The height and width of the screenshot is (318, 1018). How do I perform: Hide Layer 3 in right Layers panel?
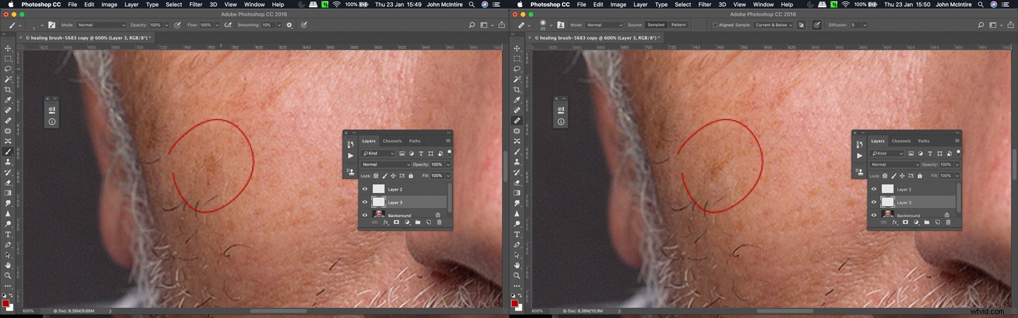point(874,202)
